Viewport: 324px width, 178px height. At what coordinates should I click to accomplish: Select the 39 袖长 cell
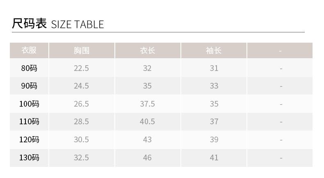[214, 139]
